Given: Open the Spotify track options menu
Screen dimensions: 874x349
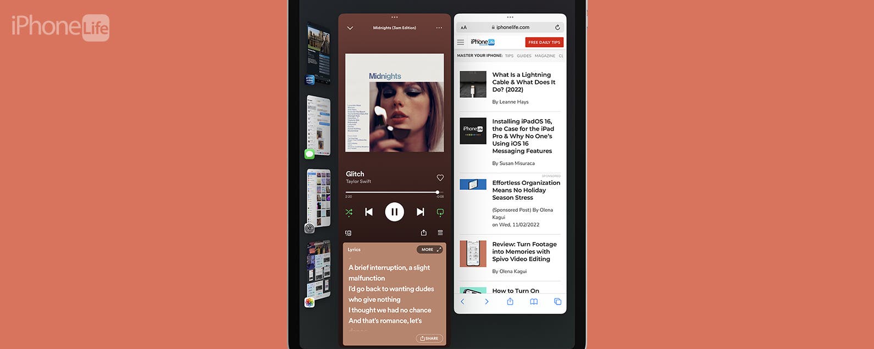Looking at the screenshot, I should (x=439, y=28).
